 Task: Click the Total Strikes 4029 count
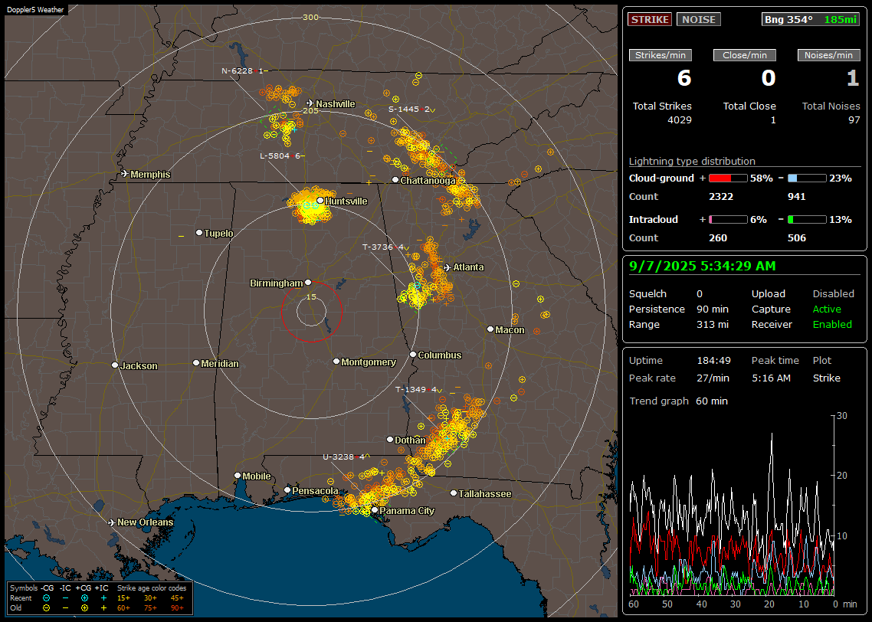click(x=679, y=119)
